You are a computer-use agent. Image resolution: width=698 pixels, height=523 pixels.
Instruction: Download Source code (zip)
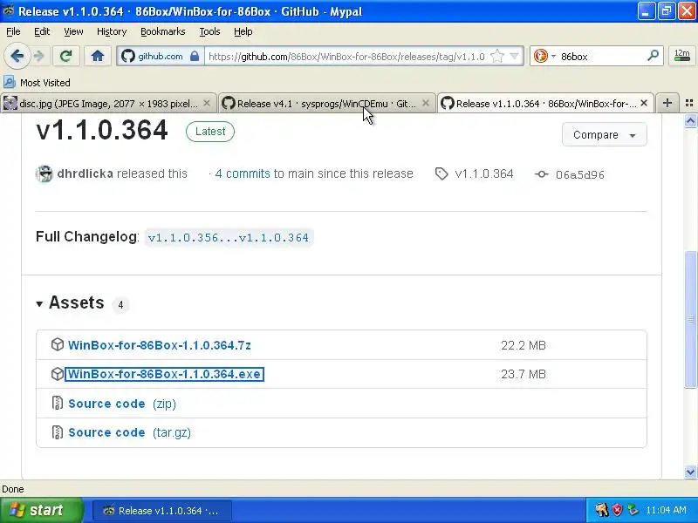tap(122, 404)
